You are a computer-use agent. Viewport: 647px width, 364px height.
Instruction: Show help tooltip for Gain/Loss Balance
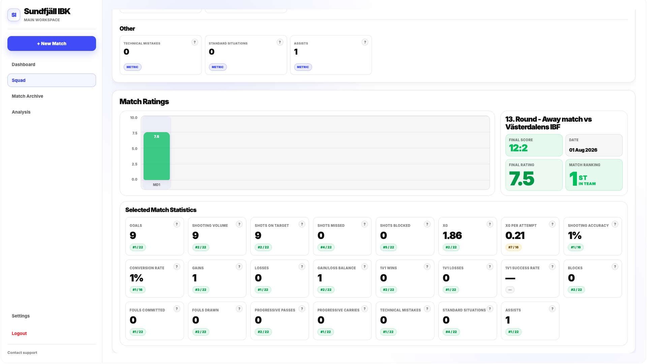point(365,267)
